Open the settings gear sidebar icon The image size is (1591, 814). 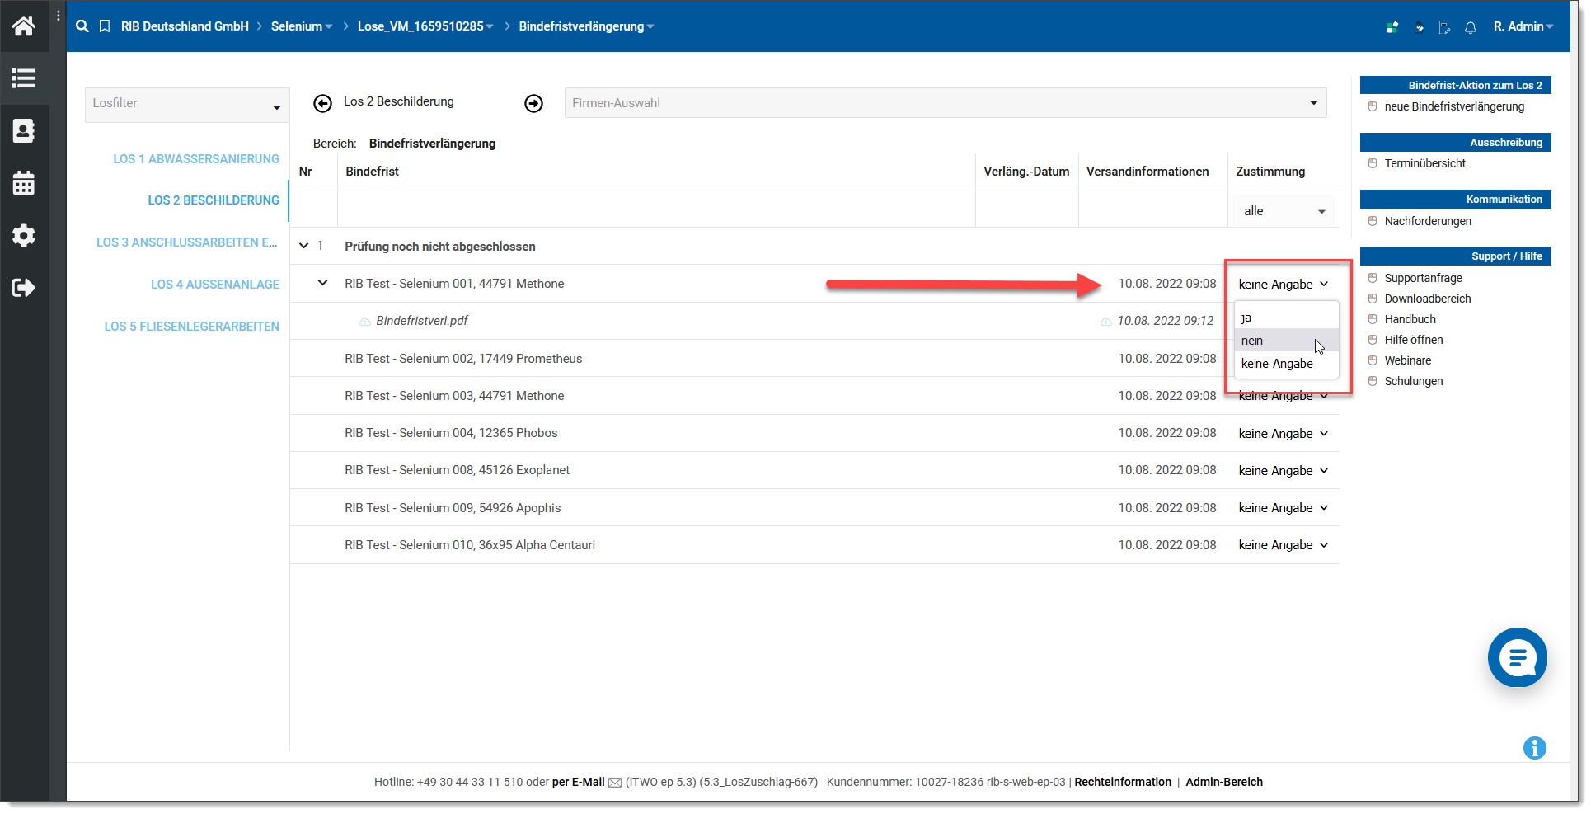click(x=24, y=236)
